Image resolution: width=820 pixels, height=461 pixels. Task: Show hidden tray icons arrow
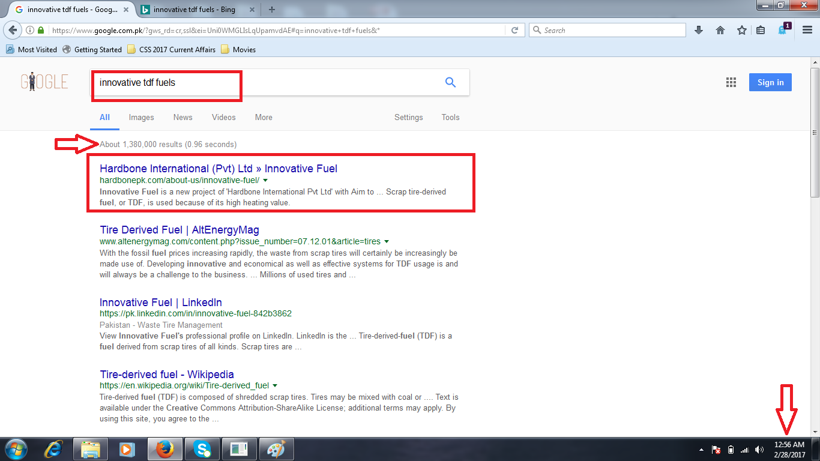(701, 450)
